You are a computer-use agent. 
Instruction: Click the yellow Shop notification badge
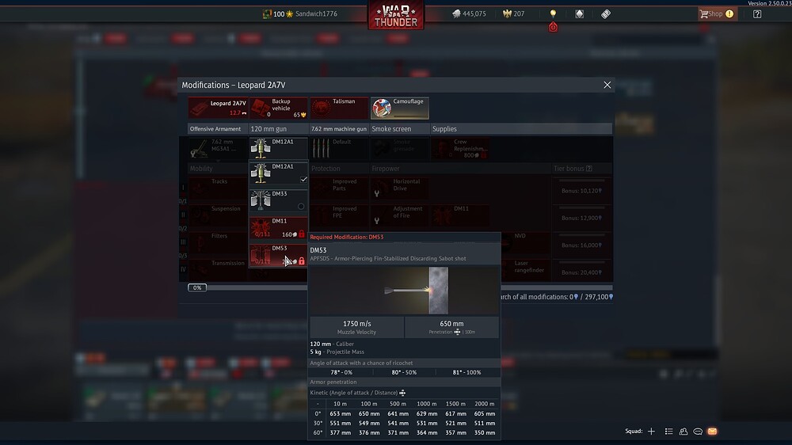point(729,13)
